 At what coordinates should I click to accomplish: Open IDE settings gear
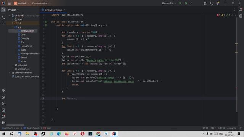click(x=218, y=3)
